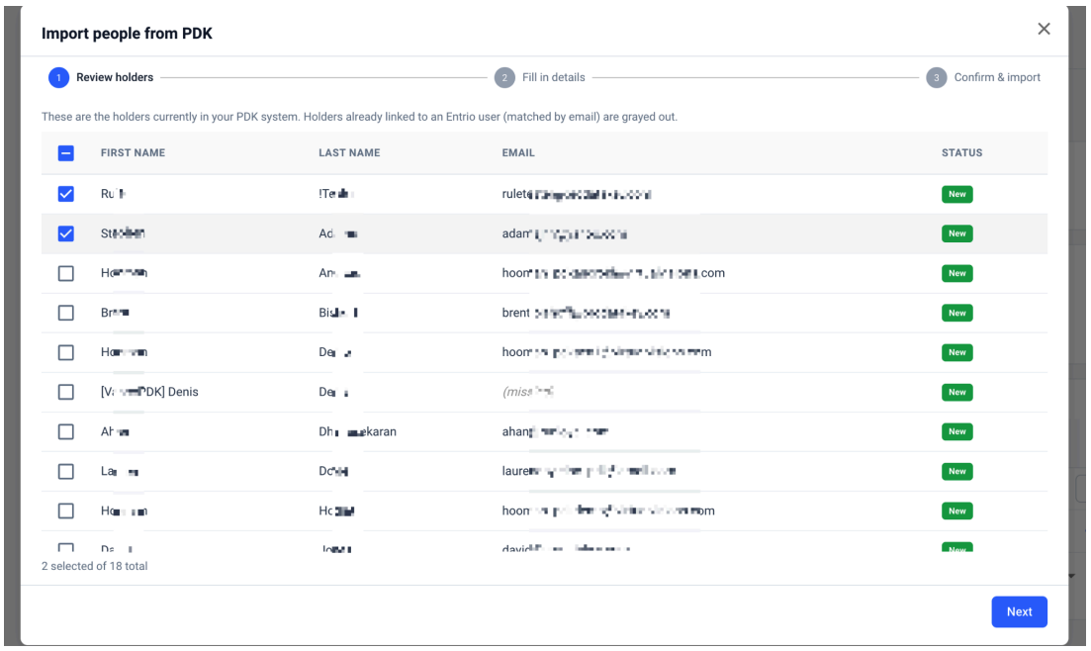Click the STATUS column header
Screen dimensions: 1091x651
(x=961, y=152)
